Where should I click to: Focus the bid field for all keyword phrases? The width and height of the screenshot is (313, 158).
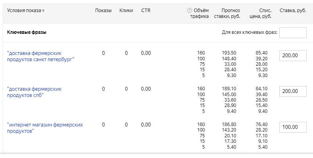293,33
